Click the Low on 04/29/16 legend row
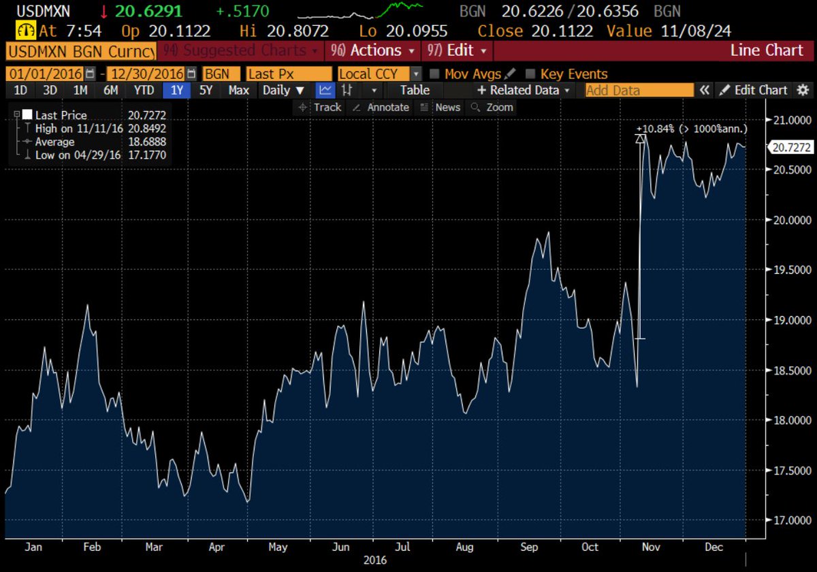 click(95, 155)
